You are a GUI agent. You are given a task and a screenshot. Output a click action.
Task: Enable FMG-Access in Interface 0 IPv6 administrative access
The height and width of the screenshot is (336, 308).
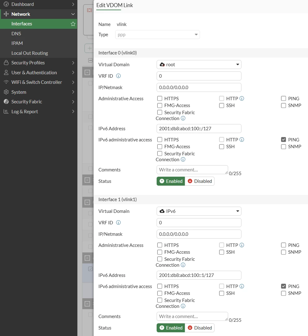coord(160,147)
